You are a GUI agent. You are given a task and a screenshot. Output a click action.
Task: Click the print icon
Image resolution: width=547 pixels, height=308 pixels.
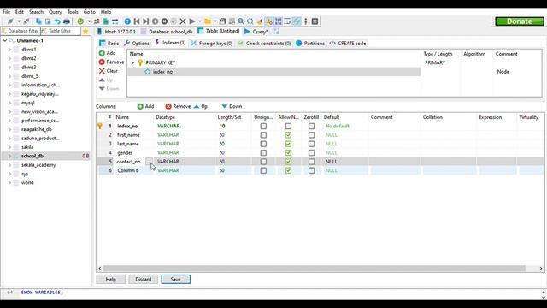[67, 21]
